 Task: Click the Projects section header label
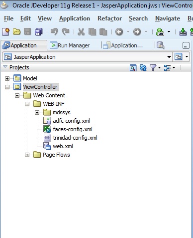click(19, 67)
